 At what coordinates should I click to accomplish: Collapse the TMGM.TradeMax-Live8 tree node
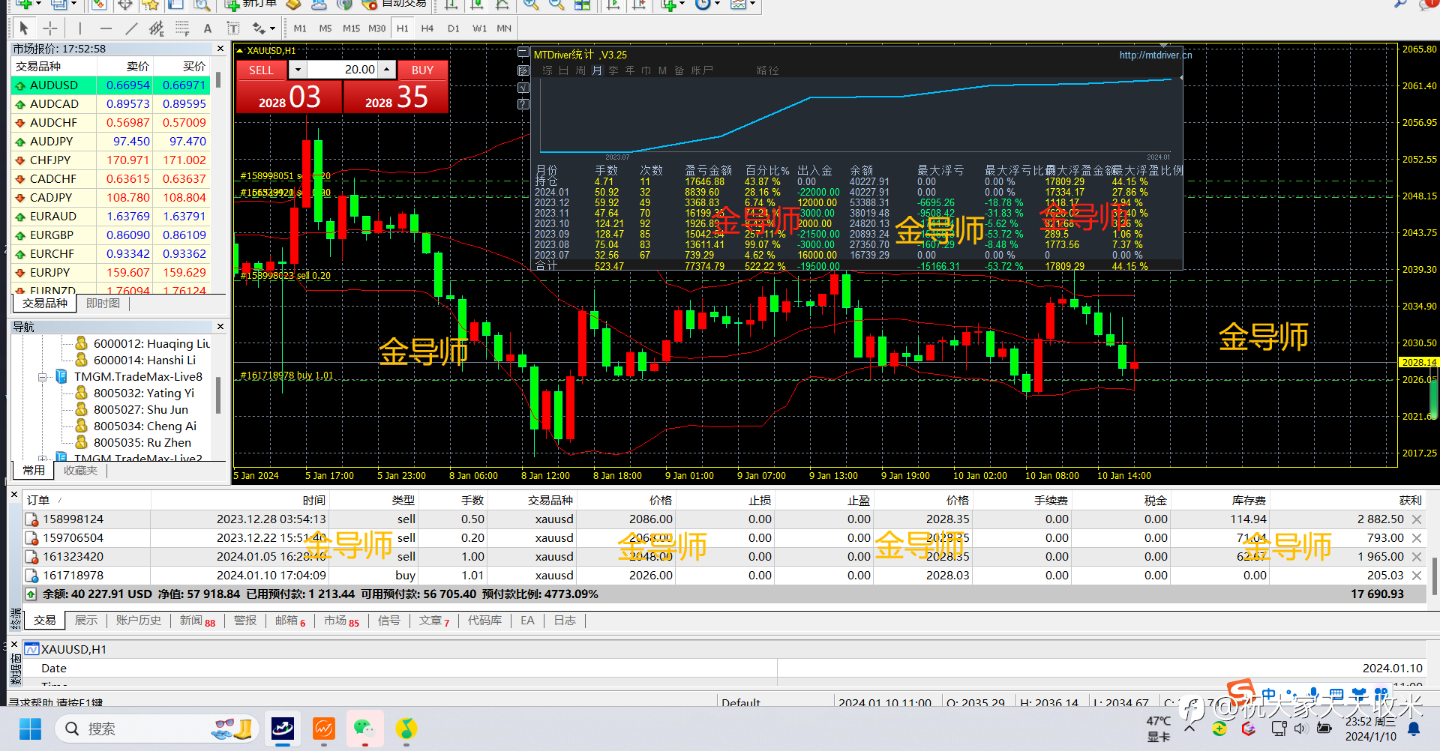(43, 377)
